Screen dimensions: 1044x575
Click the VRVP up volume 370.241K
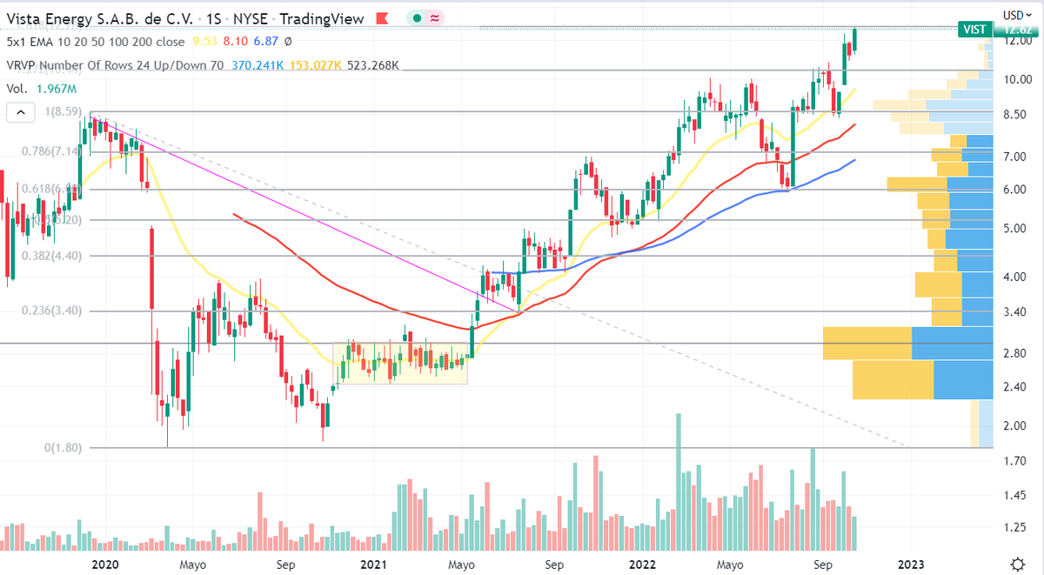click(258, 64)
